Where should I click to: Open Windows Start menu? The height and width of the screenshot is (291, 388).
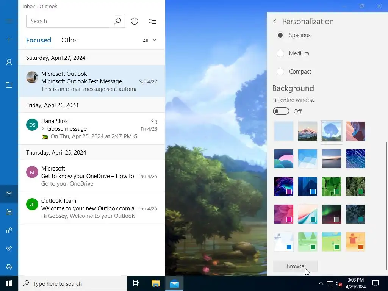coord(9,283)
